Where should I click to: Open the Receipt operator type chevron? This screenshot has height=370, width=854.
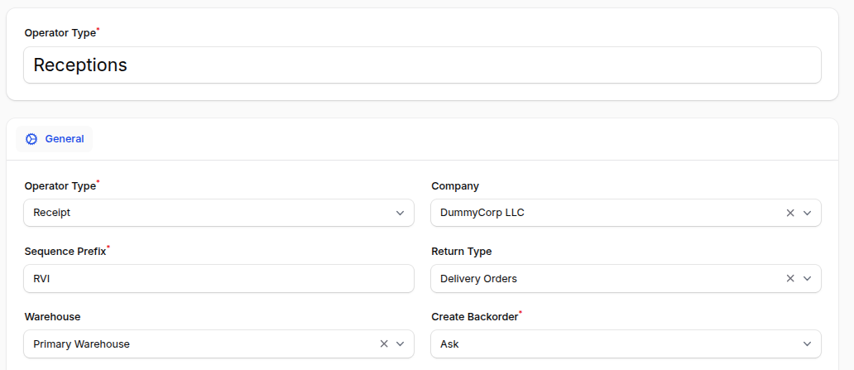click(401, 213)
